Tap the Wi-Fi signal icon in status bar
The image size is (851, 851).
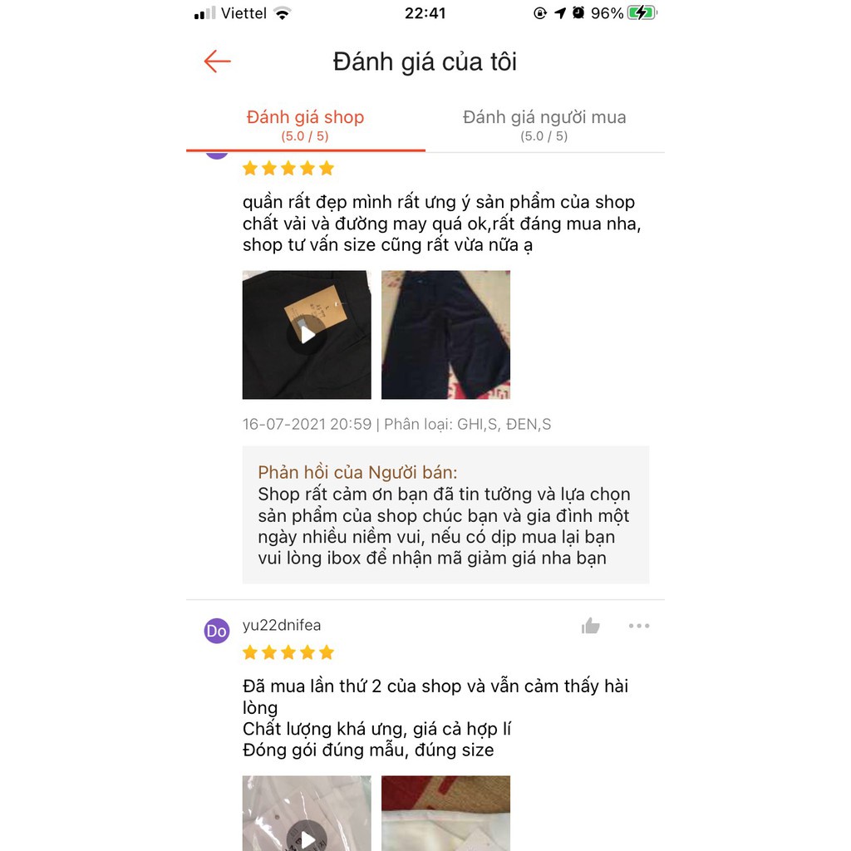283,13
